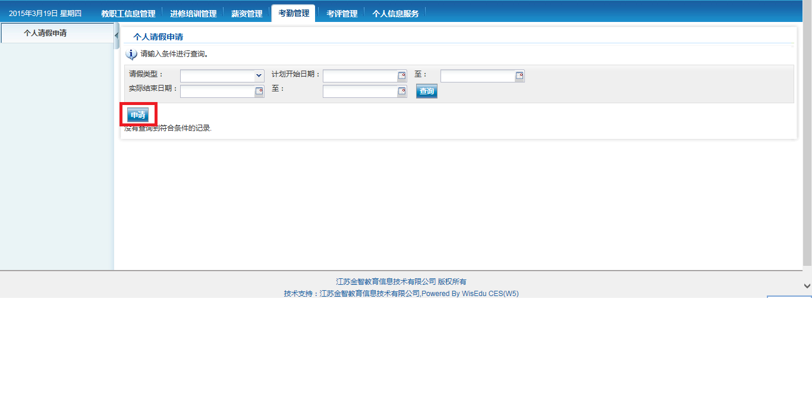The image size is (812, 394).
Task: Switch to the 教职工信息管理 tab
Action: (128, 14)
